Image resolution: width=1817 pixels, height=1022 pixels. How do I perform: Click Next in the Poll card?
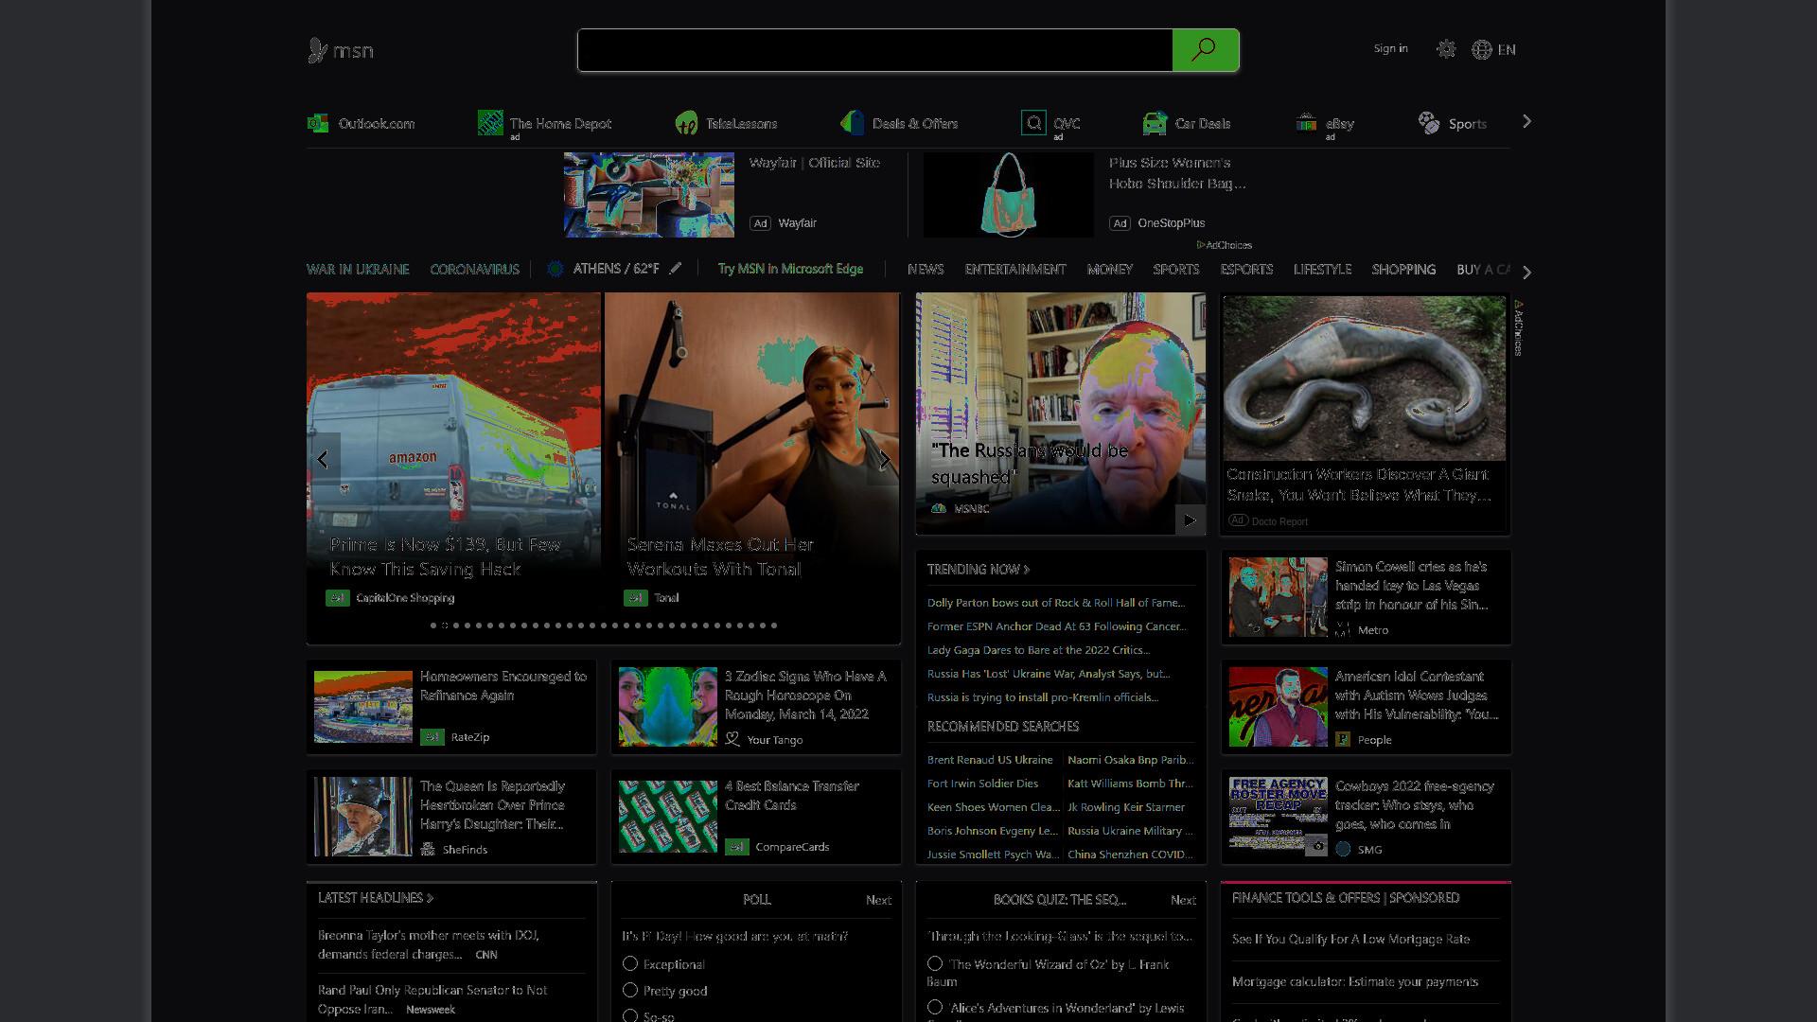(x=878, y=900)
